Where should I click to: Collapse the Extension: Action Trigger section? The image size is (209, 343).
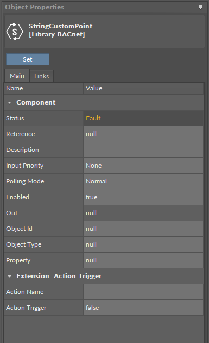[9, 276]
